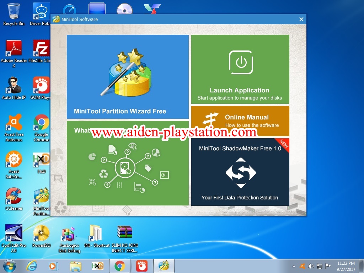Image resolution: width=364 pixels, height=273 pixels.
Task: Switch to Chrome in the taskbar
Action: (x=119, y=266)
